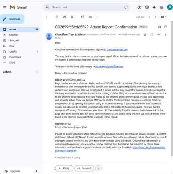The width and height of the screenshot is (173, 174).
Task: Show older email arrow
Action: (156, 17)
